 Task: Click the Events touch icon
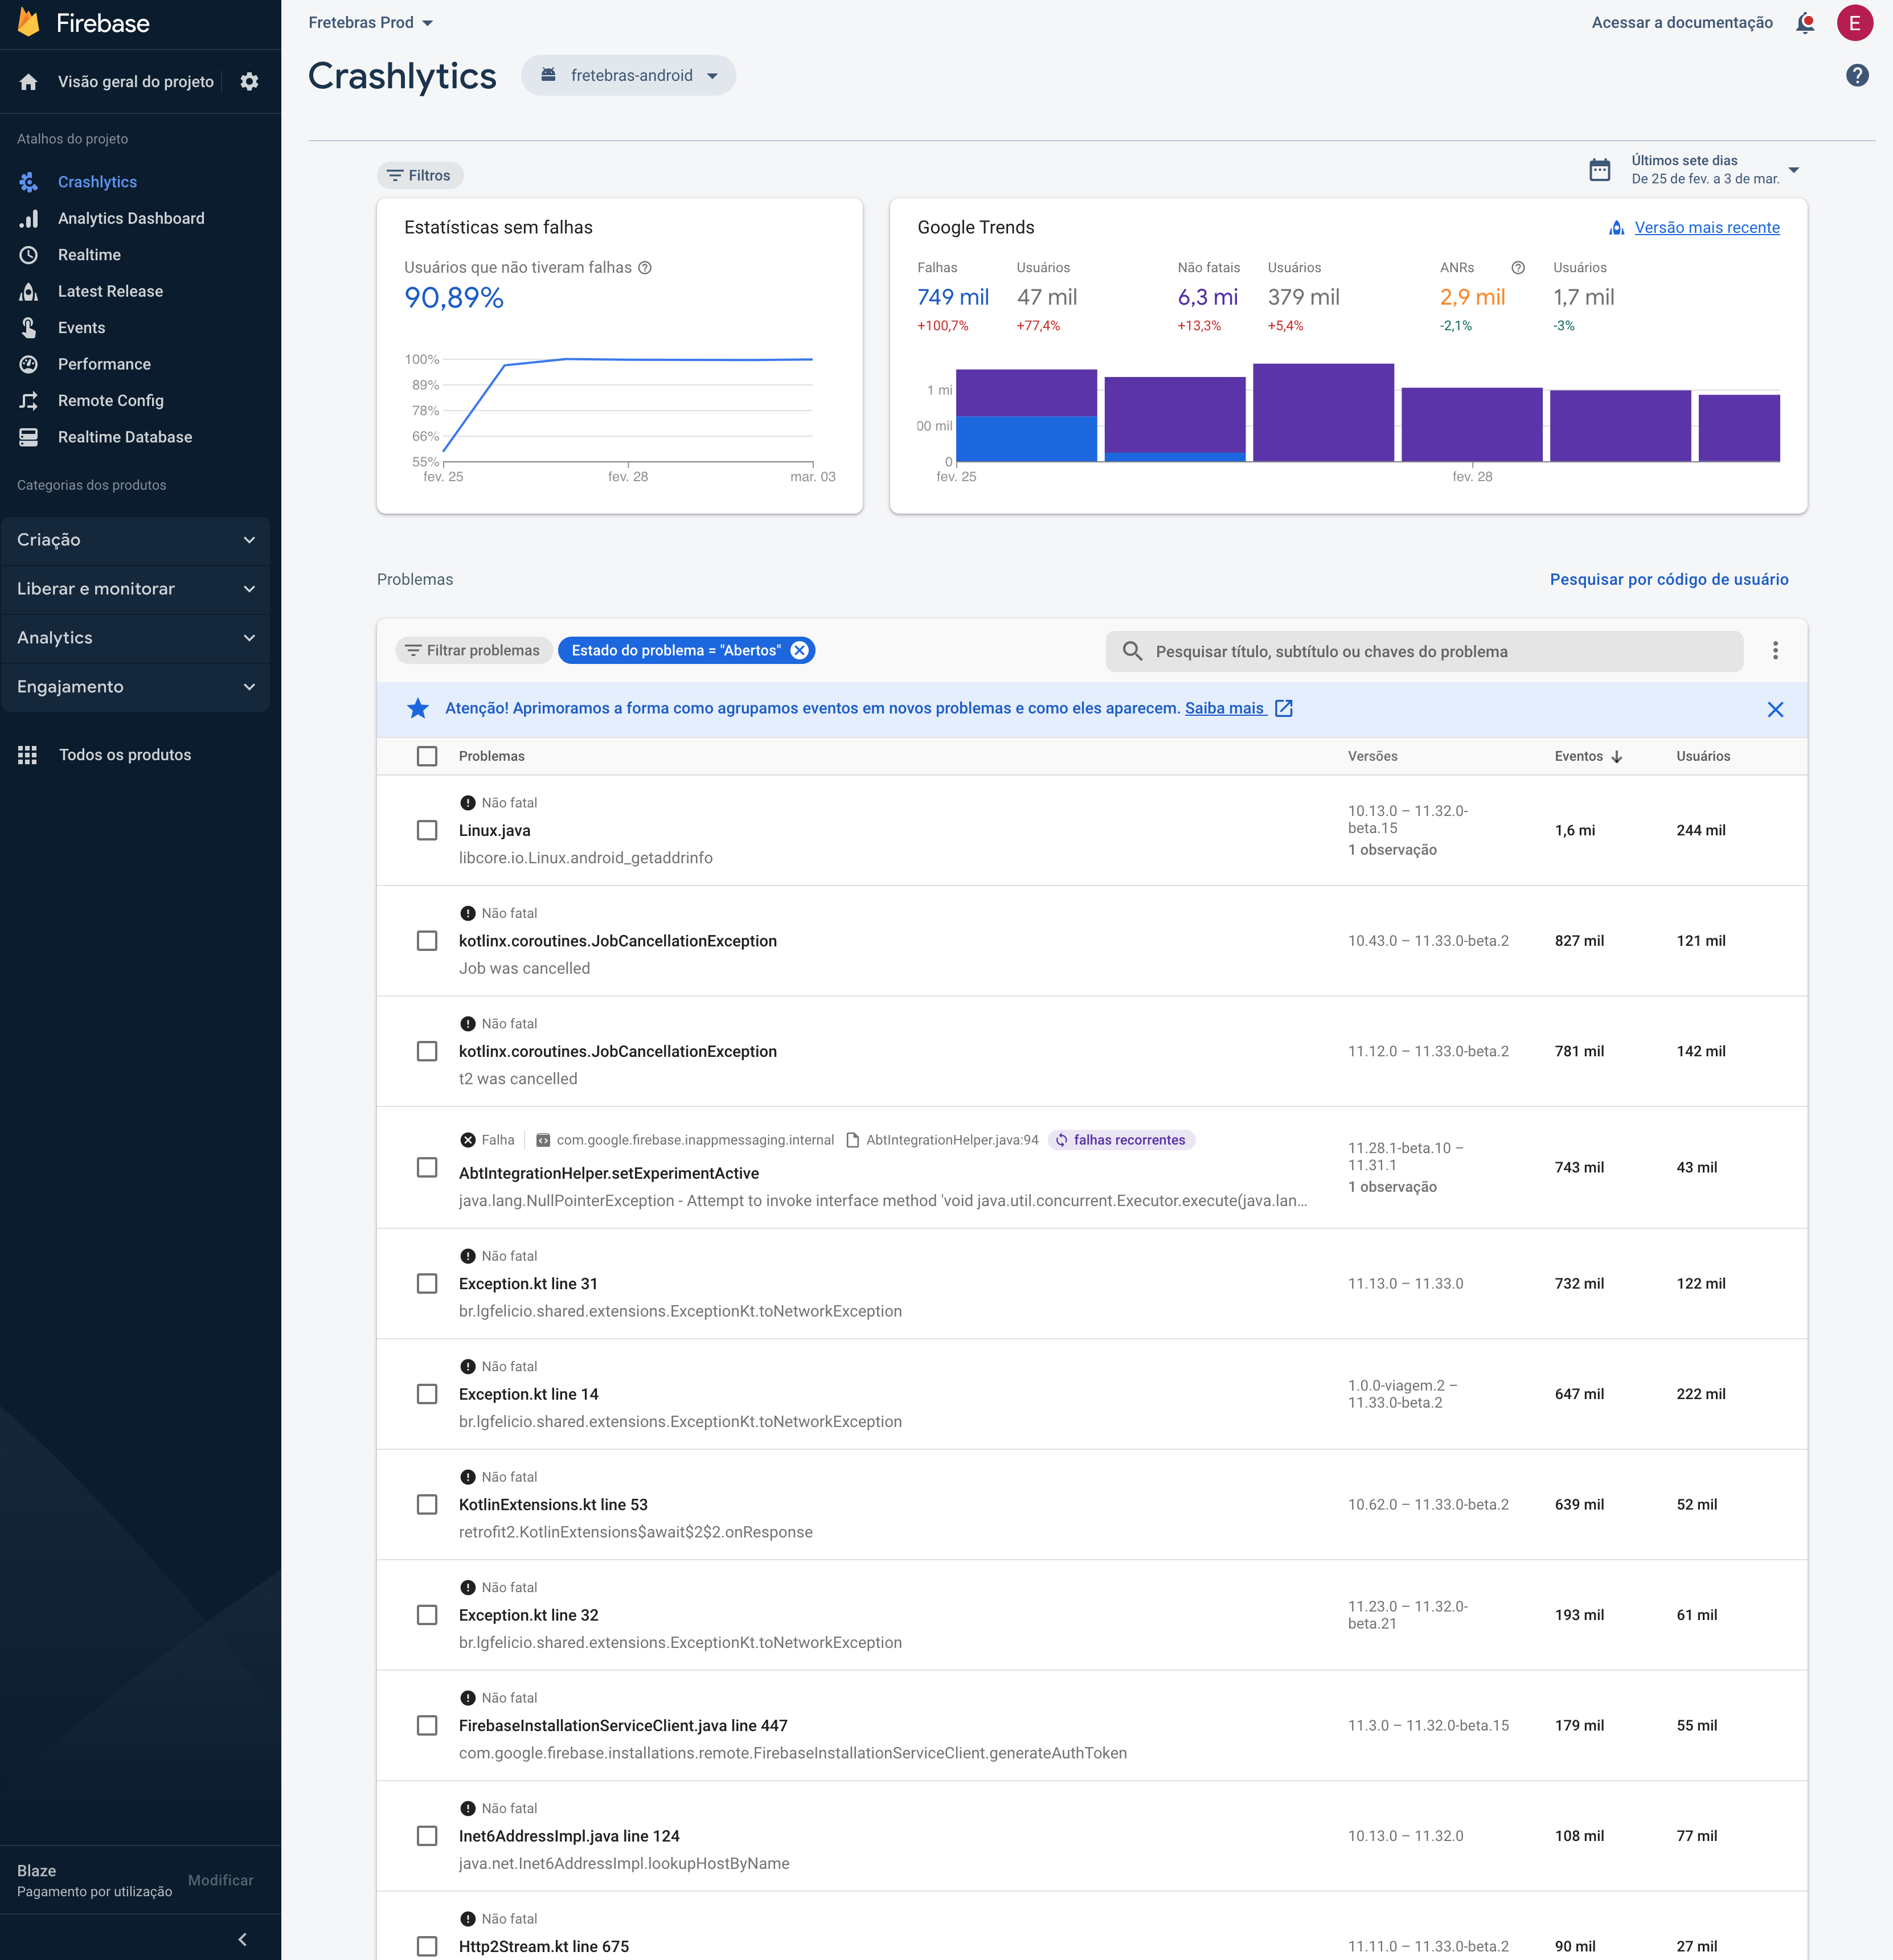[x=28, y=328]
